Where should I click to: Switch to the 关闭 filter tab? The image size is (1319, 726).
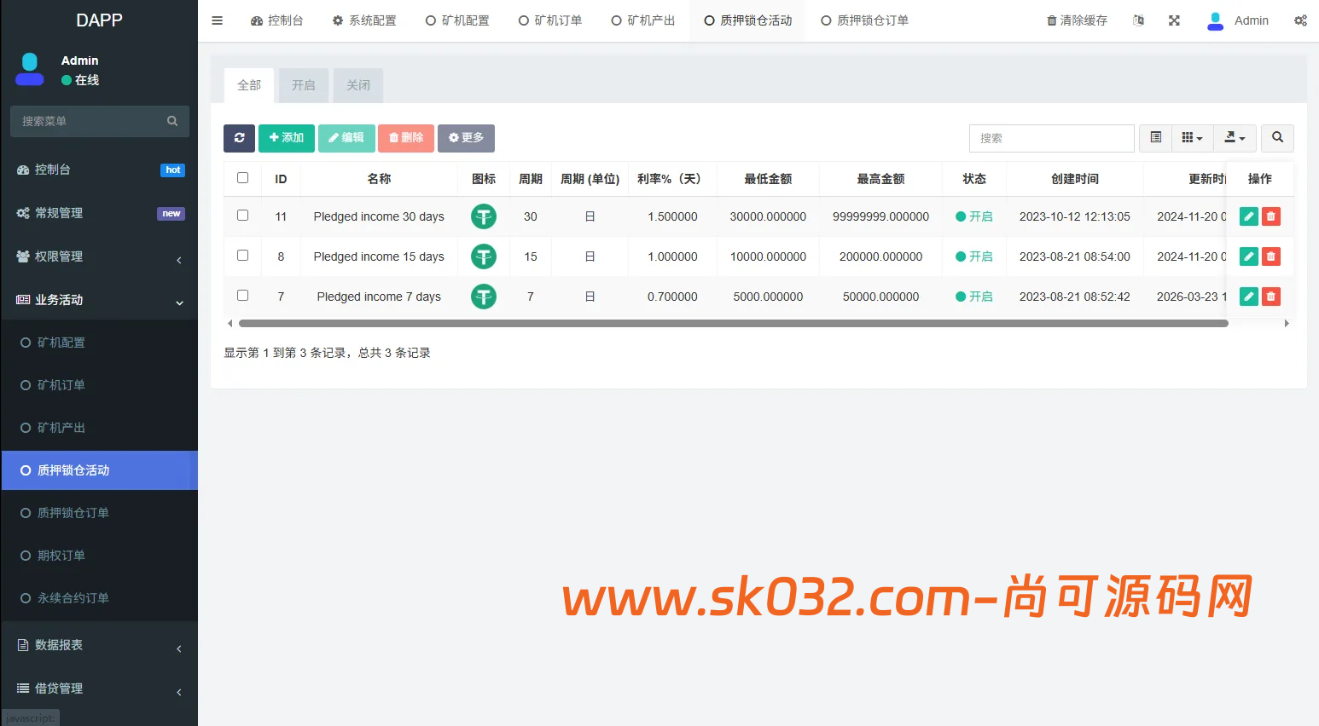point(358,85)
